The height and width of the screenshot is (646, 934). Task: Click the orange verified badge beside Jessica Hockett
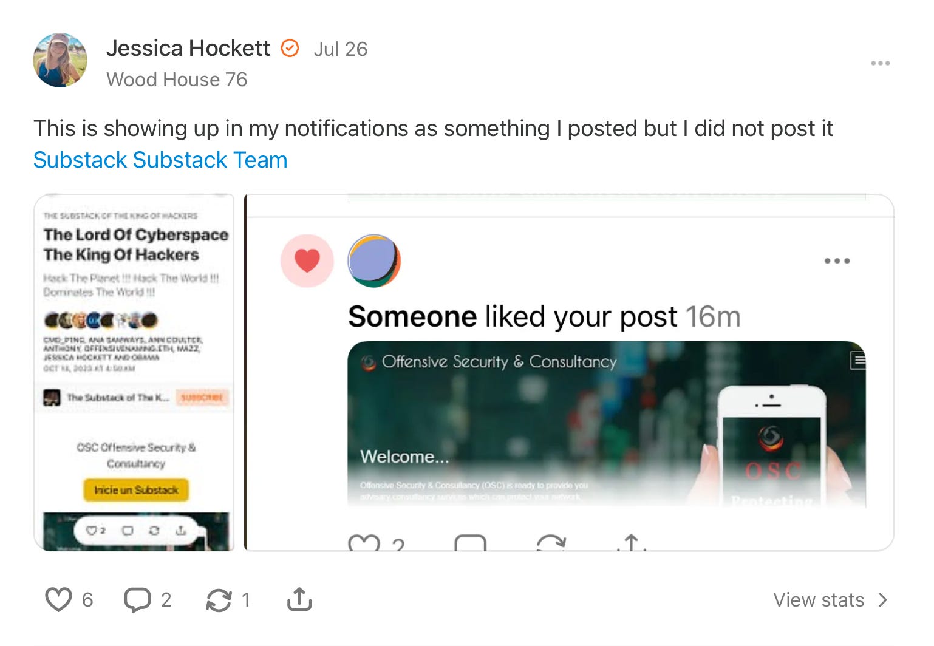click(x=290, y=48)
